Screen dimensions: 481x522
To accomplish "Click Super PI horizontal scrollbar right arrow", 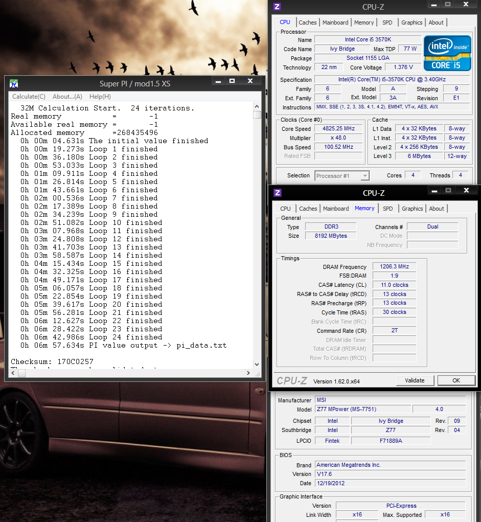I will [248, 373].
